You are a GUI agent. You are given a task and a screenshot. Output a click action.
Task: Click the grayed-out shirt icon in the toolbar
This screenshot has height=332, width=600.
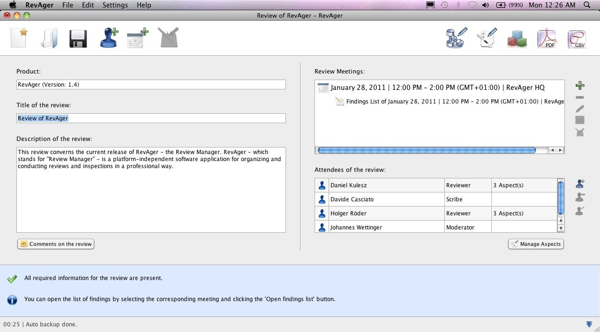pyautogui.click(x=168, y=38)
